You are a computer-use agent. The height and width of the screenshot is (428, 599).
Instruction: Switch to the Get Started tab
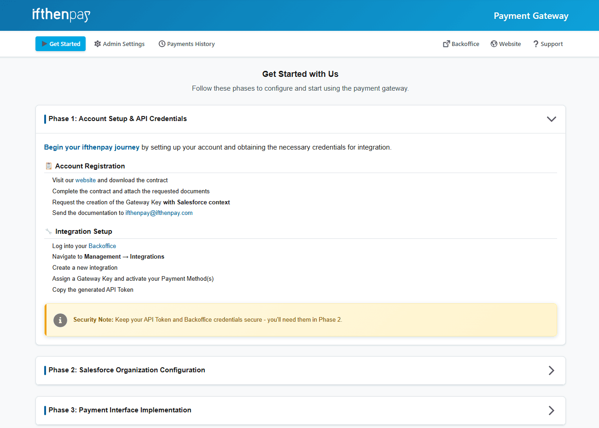pos(60,44)
